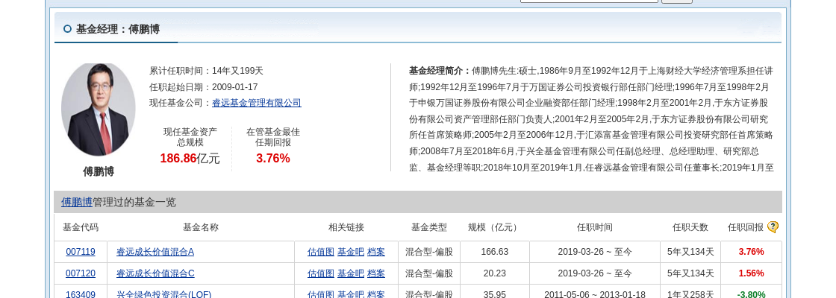
Task: Click 2019-03-26 ~ 至今 tenure cell for 007119
Action: [x=594, y=252]
